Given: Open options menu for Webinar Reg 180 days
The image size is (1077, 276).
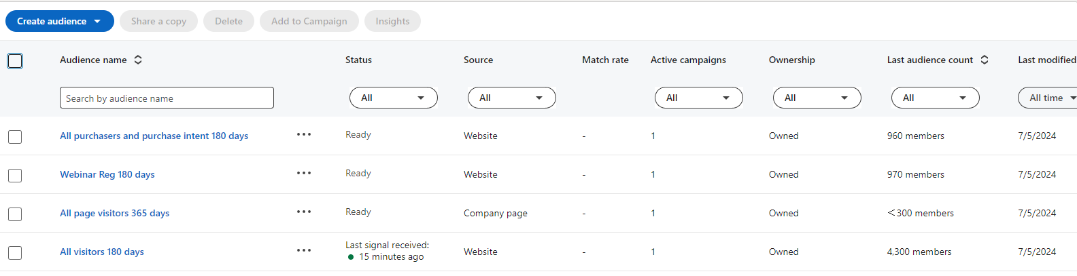Looking at the screenshot, I should click(304, 173).
